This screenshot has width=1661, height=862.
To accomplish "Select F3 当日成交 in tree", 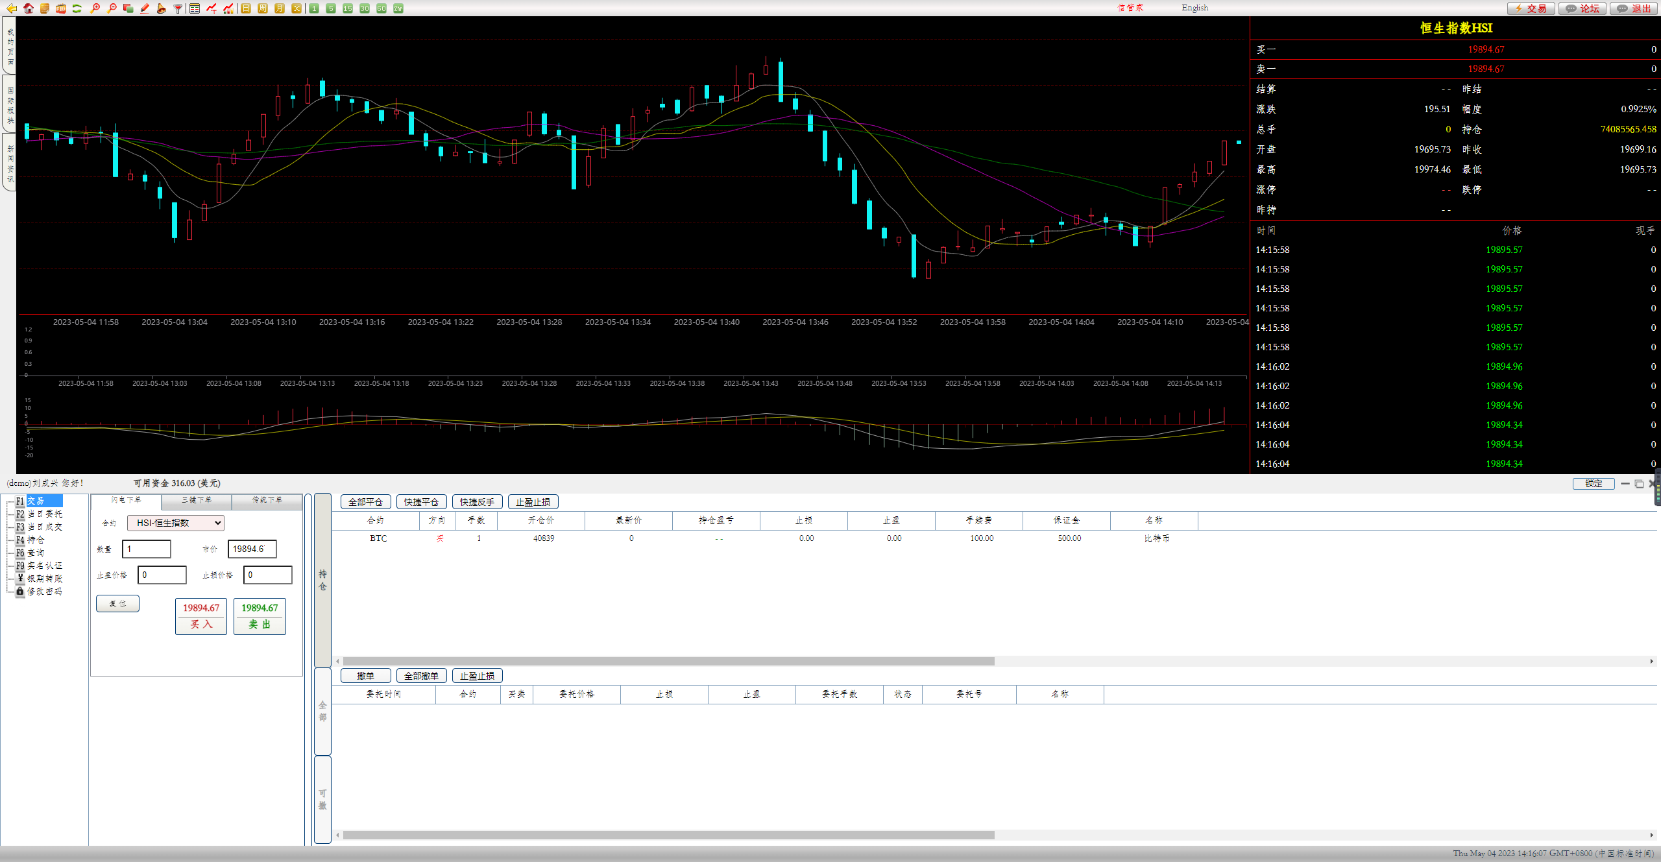I will tap(39, 527).
